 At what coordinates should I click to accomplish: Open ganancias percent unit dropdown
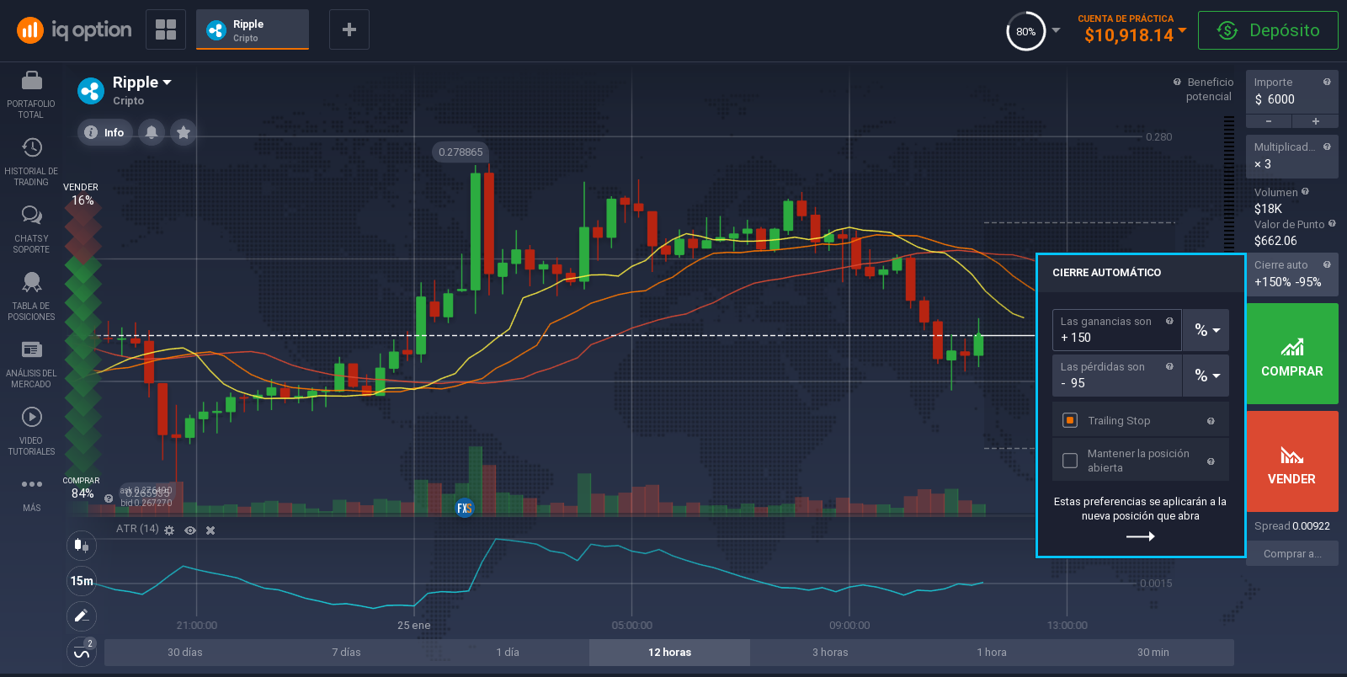click(1206, 330)
